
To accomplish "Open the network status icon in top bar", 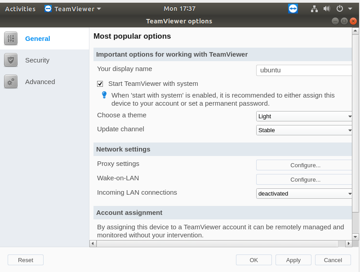I will tap(314, 9).
